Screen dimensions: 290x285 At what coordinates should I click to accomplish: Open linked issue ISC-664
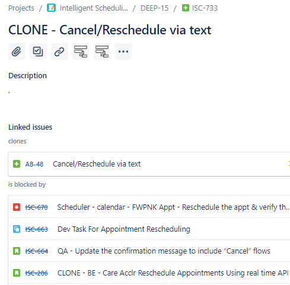click(37, 251)
